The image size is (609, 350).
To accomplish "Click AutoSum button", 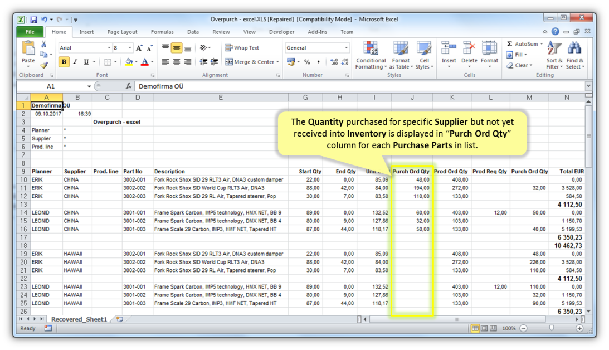I will tap(522, 44).
